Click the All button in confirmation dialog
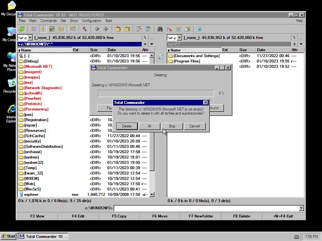 click(x=149, y=126)
